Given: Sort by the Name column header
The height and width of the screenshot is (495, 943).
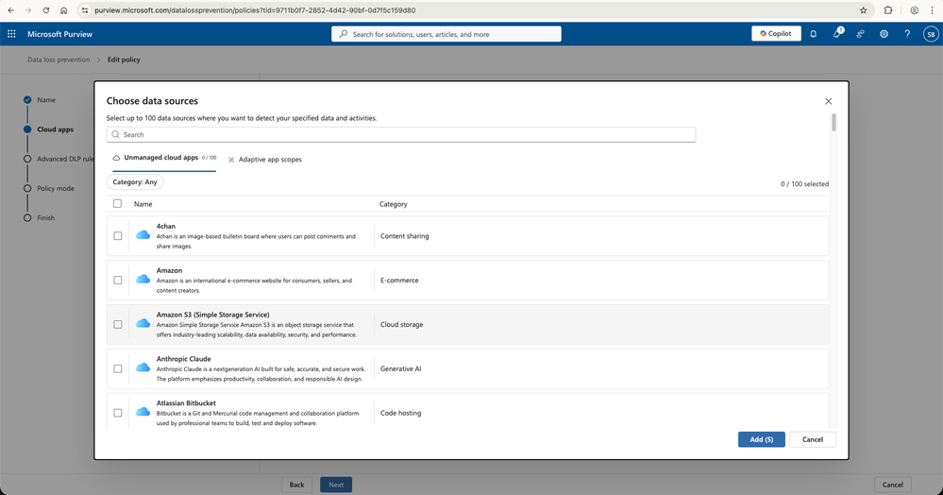Looking at the screenshot, I should (143, 204).
